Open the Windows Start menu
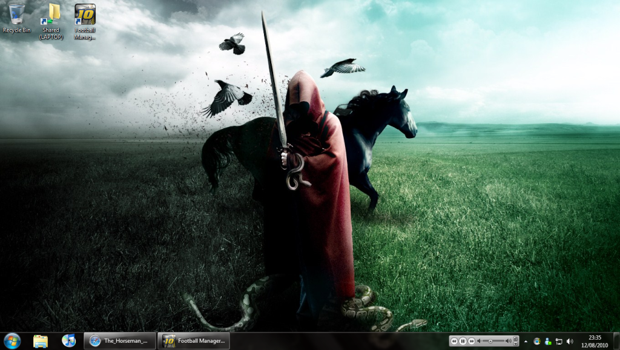Image resolution: width=620 pixels, height=350 pixels. tap(12, 341)
